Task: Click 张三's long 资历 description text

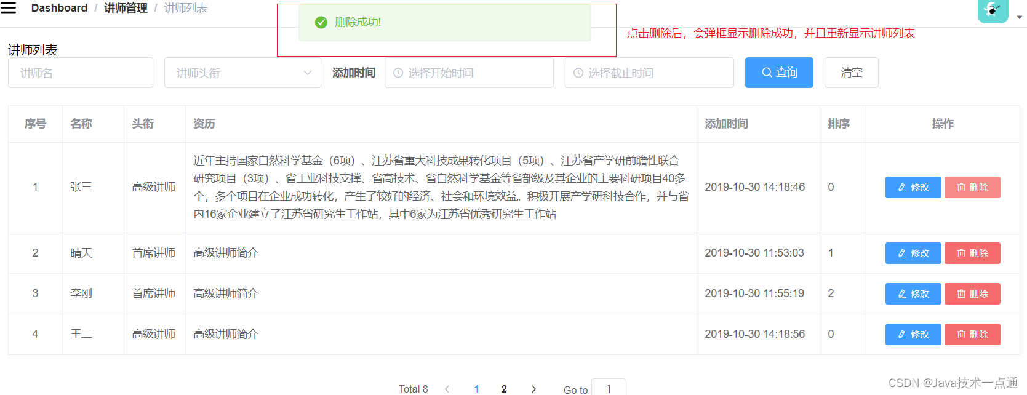Action: [x=441, y=187]
